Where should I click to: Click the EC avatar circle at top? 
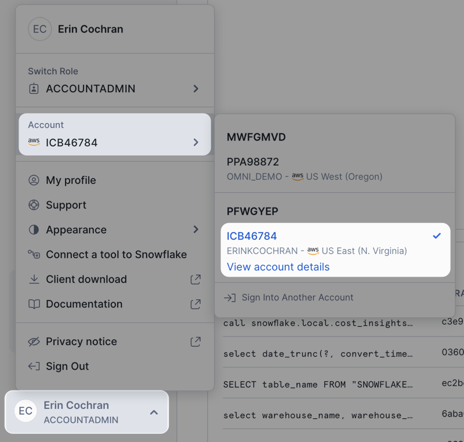click(39, 29)
